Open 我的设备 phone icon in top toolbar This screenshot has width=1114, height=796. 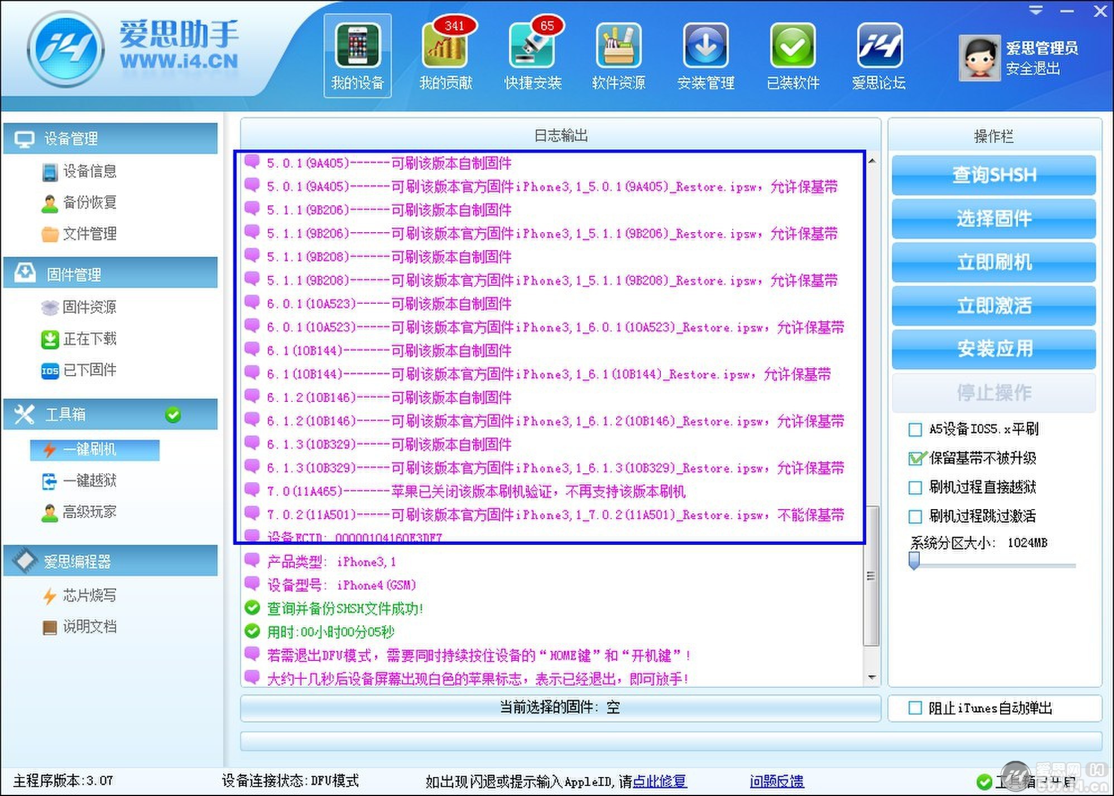[x=357, y=46]
